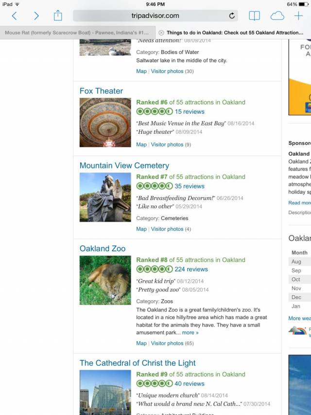This screenshot has height=415, width=311.
Task: Open Map link under Fox Theater
Action: (x=141, y=144)
